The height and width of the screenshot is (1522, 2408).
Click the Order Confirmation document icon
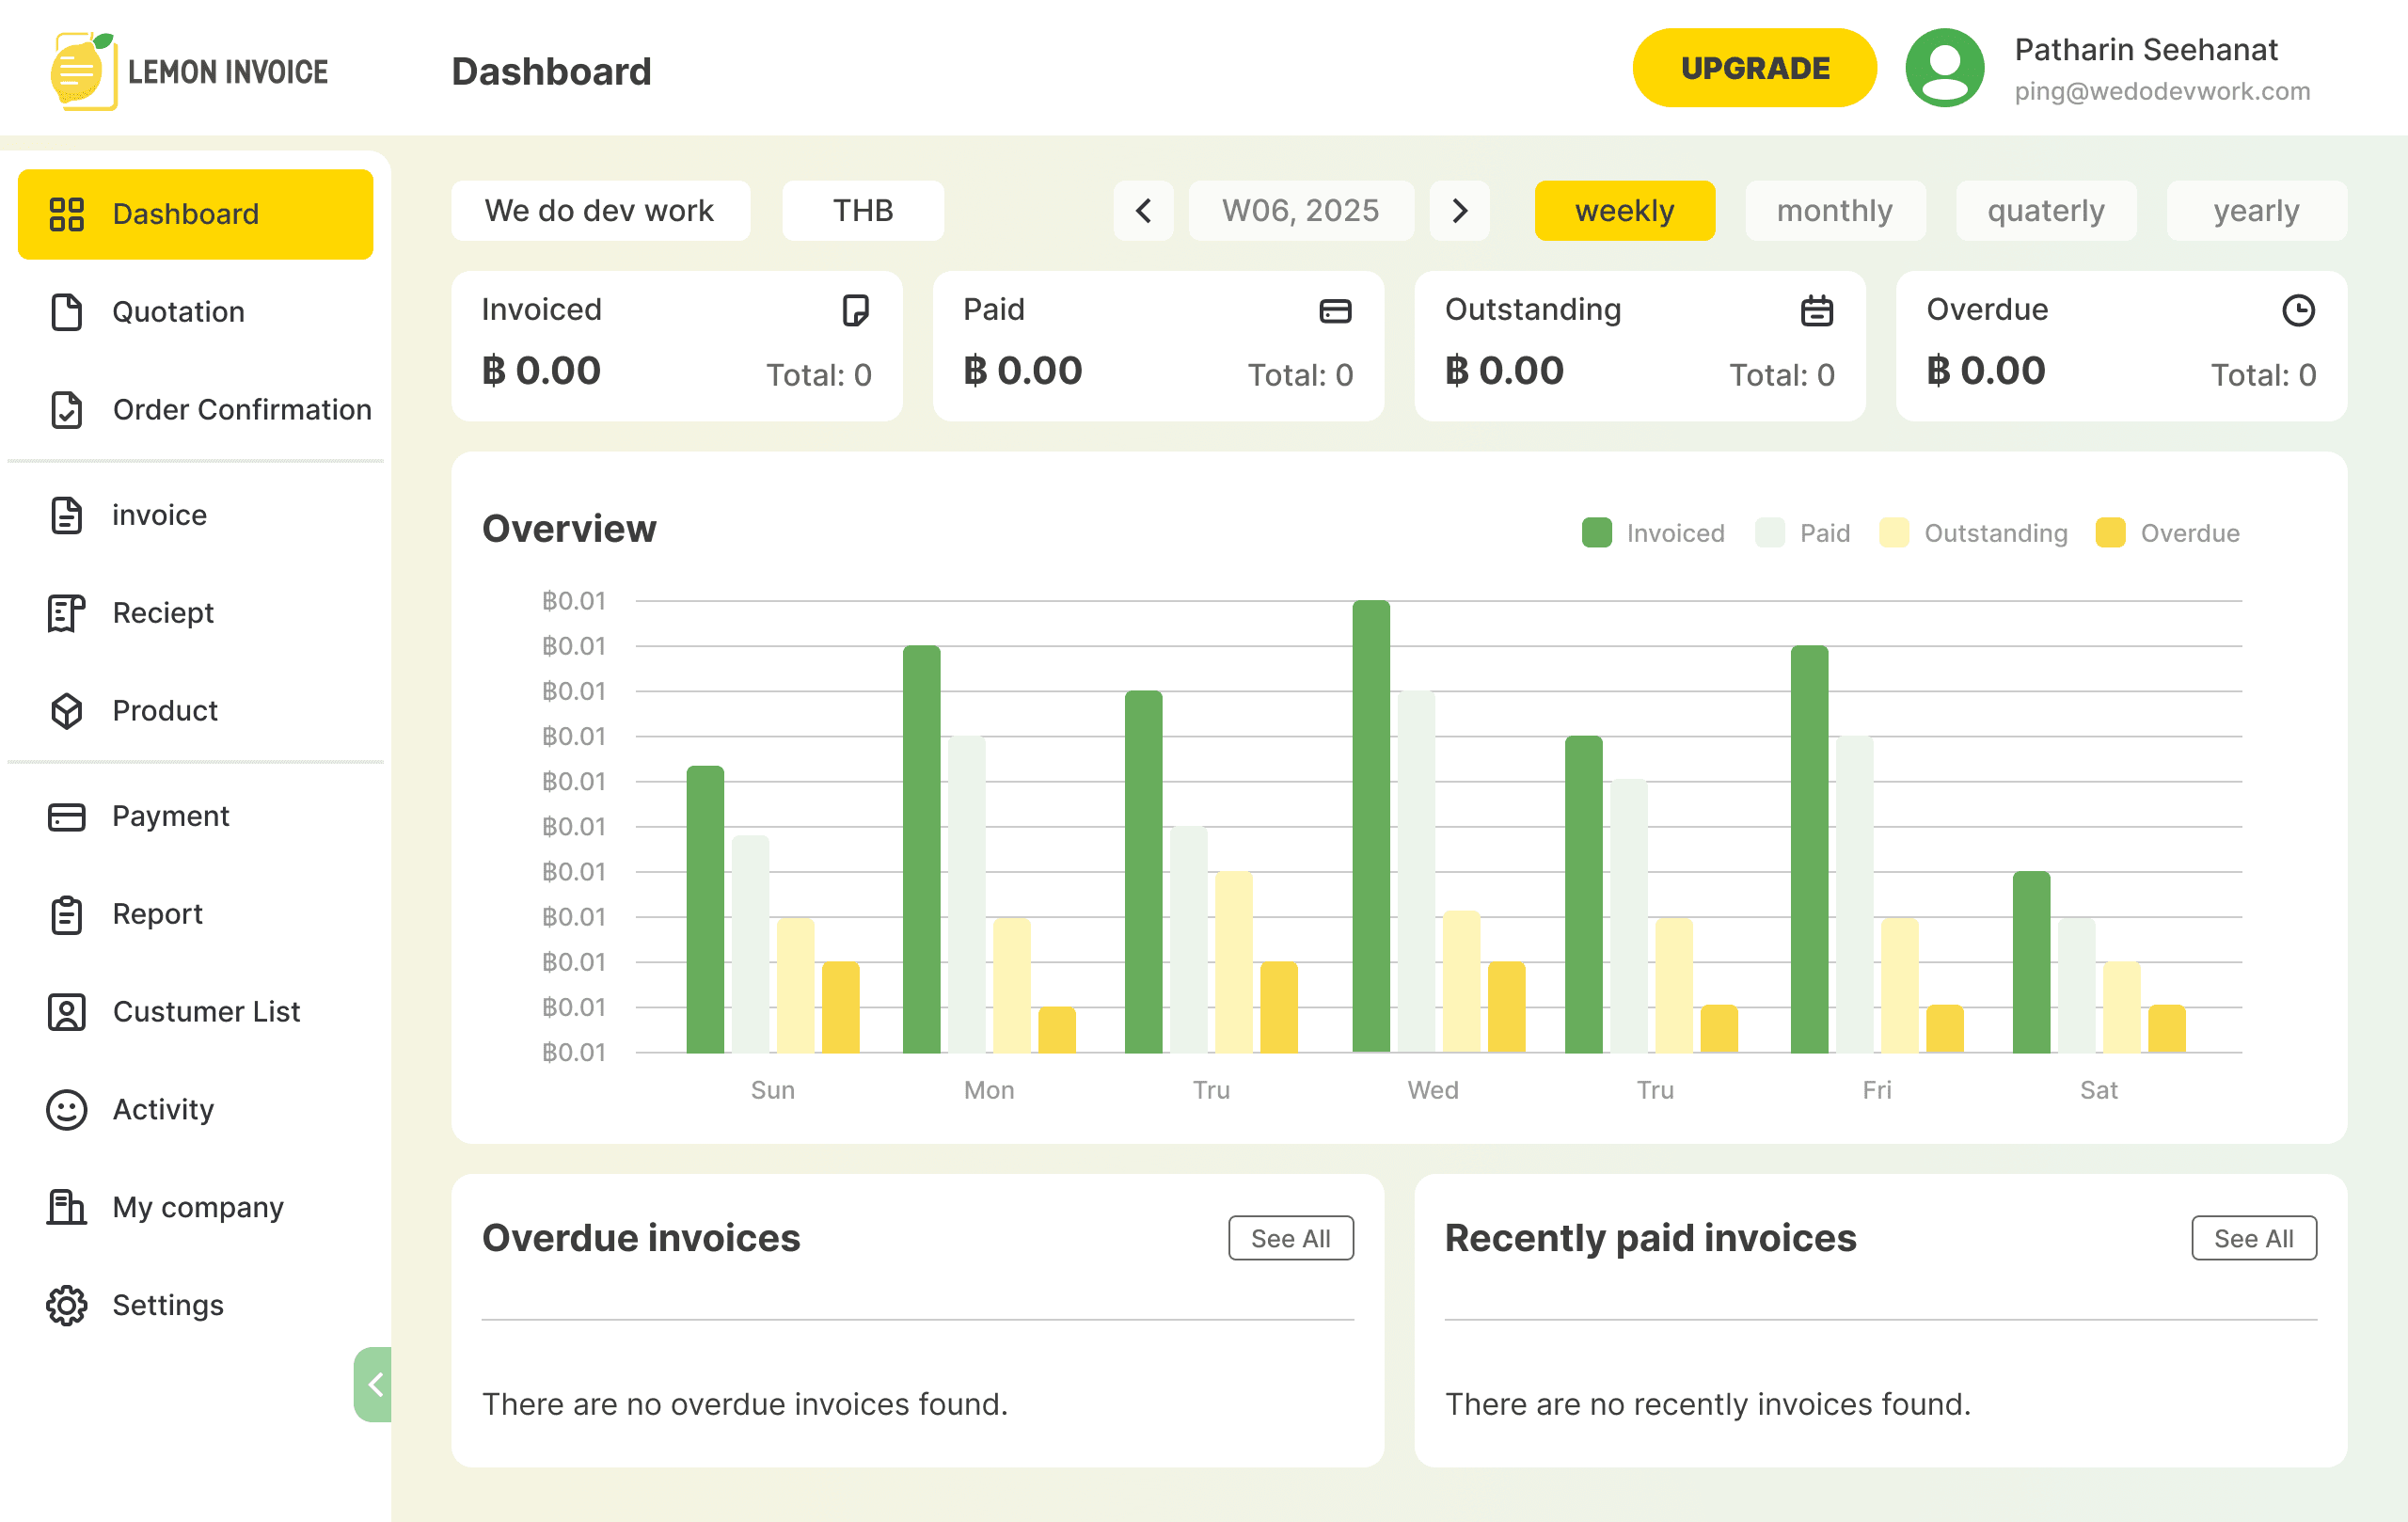(x=66, y=410)
